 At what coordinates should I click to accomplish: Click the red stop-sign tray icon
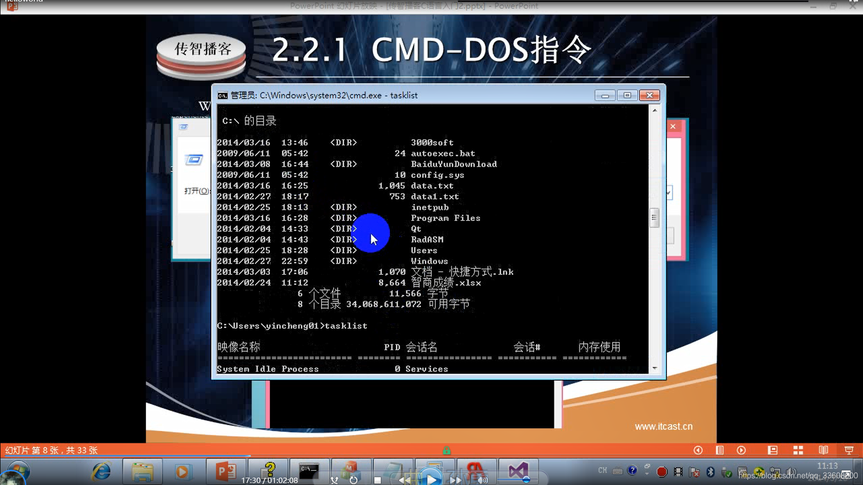662,472
